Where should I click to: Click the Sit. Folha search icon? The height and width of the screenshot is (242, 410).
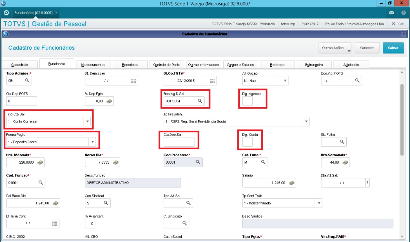[x=342, y=142]
